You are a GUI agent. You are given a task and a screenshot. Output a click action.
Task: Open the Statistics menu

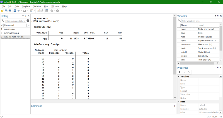pyautogui.click(x=37, y=6)
